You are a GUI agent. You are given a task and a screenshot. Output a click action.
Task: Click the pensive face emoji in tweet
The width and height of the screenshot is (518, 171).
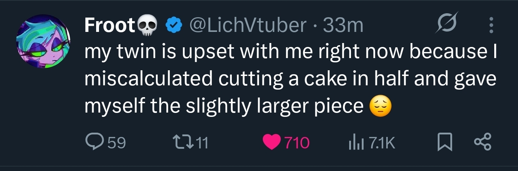(380, 107)
